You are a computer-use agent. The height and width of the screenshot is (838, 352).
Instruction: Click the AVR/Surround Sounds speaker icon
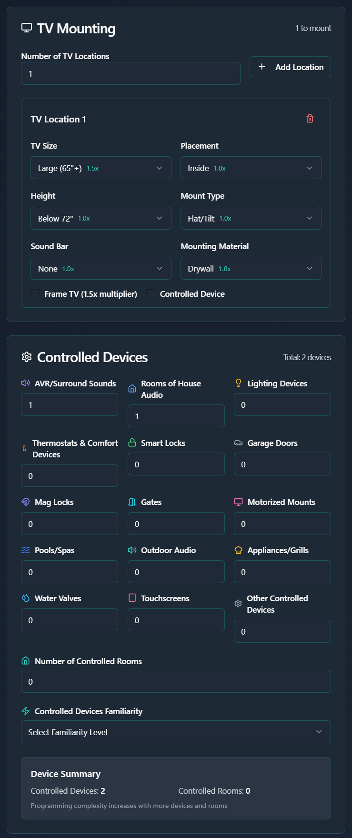[x=26, y=383]
